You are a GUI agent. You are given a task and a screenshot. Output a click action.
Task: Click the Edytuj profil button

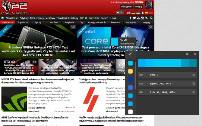point(126,7)
